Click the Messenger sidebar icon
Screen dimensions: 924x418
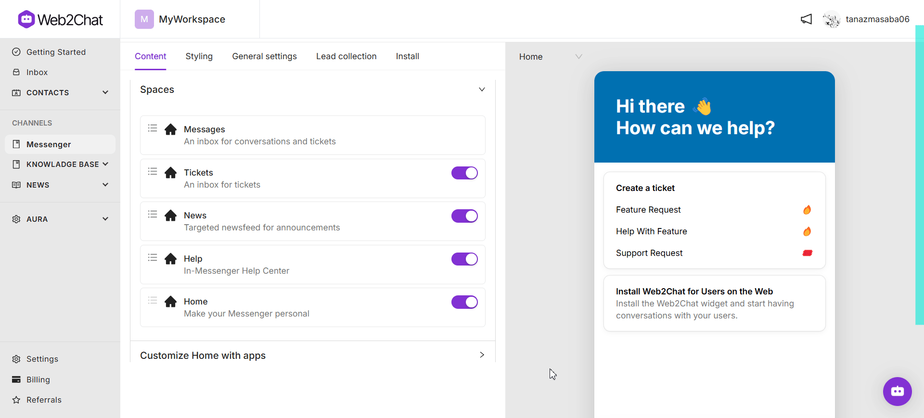pos(16,144)
